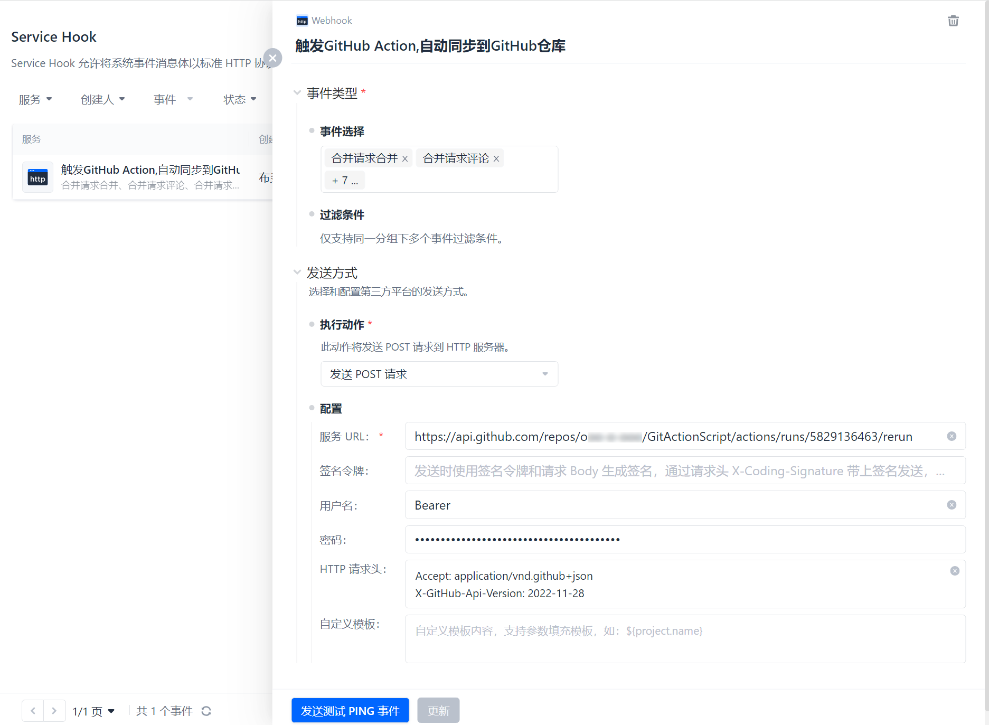Focus the 密码 input field
This screenshot has height=725, width=989.
685,539
